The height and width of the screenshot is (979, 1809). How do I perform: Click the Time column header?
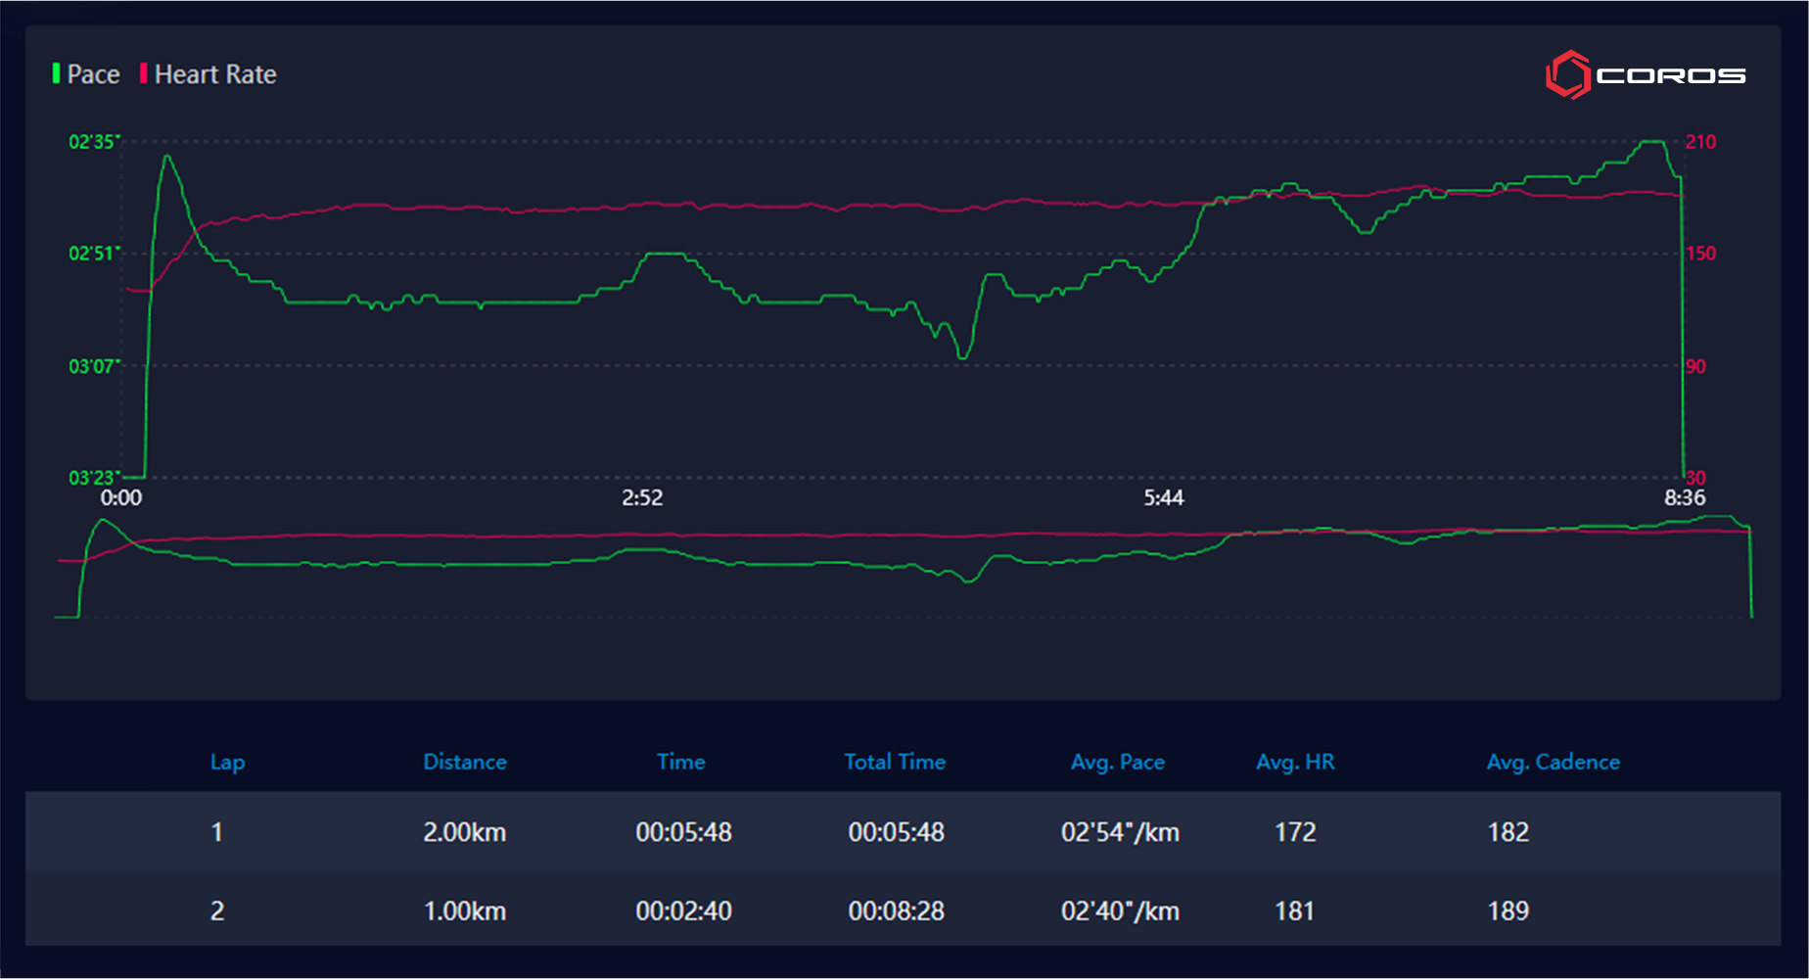pyautogui.click(x=680, y=762)
